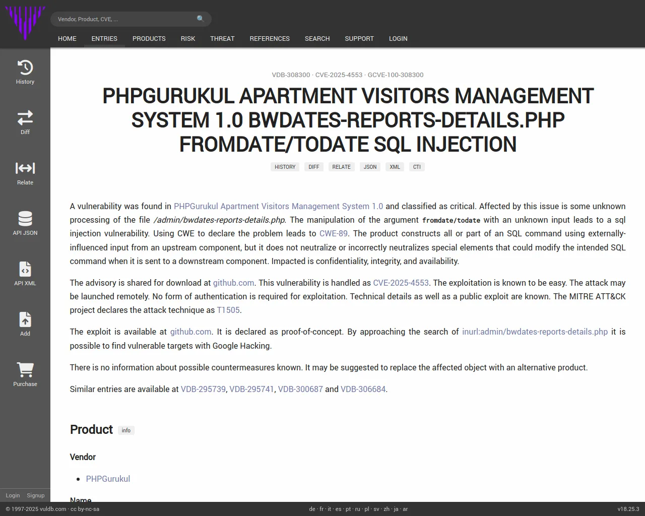Click the cc by-nc-sa license link

tap(85, 509)
